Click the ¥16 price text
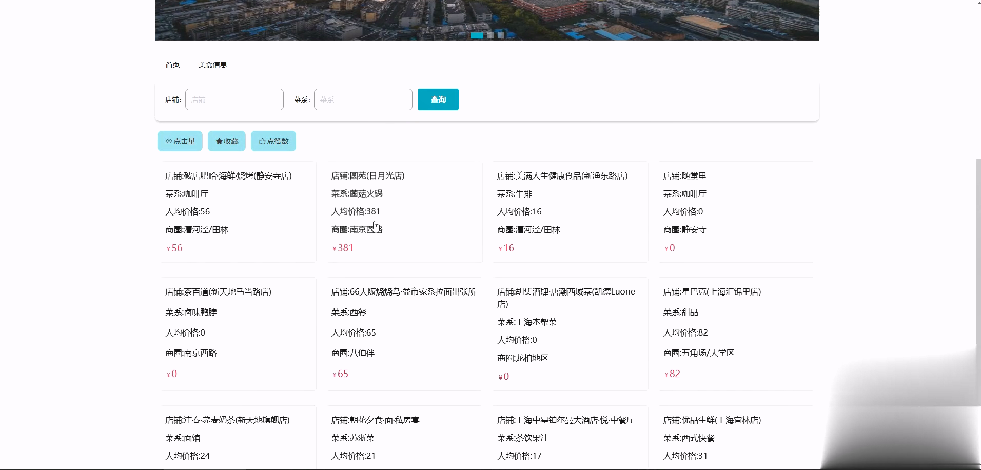981x470 pixels. [506, 248]
